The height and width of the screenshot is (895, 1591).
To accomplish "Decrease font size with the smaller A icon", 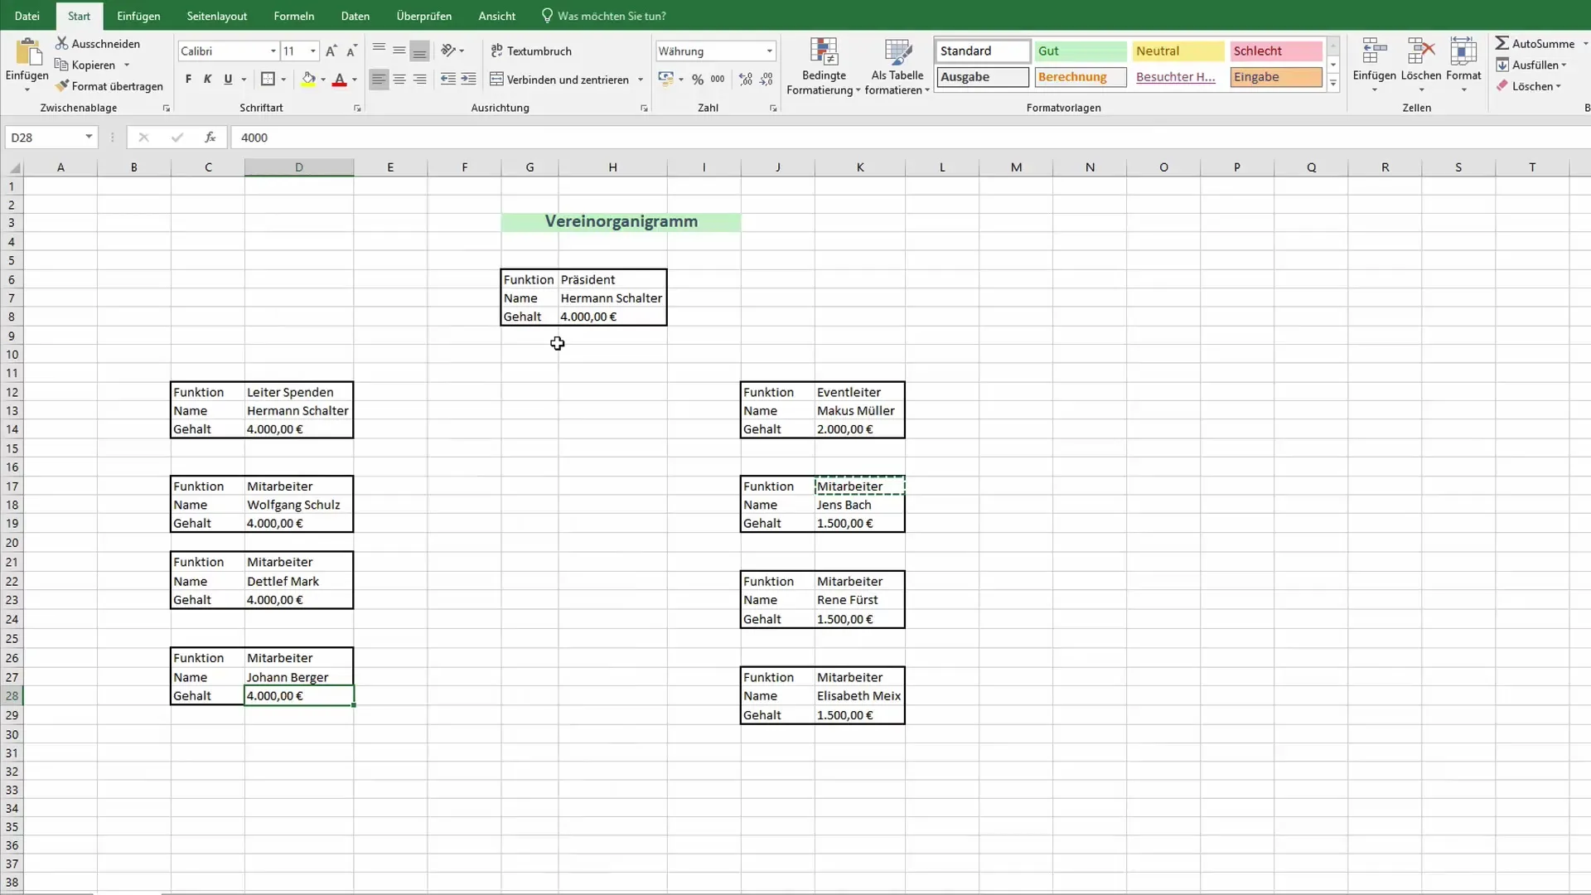I will [x=351, y=51].
